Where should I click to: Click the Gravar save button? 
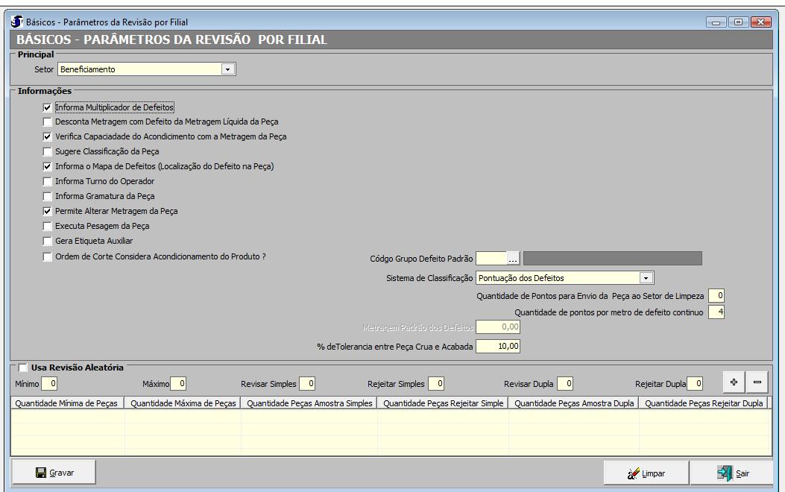[54, 473]
